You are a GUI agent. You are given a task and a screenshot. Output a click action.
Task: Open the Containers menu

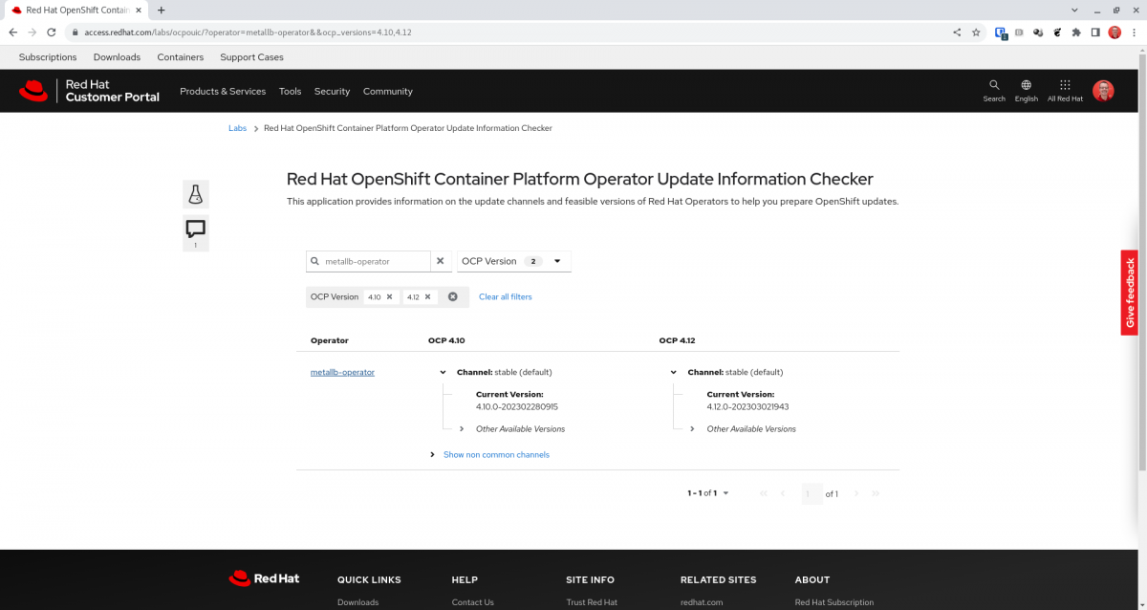[x=181, y=57]
